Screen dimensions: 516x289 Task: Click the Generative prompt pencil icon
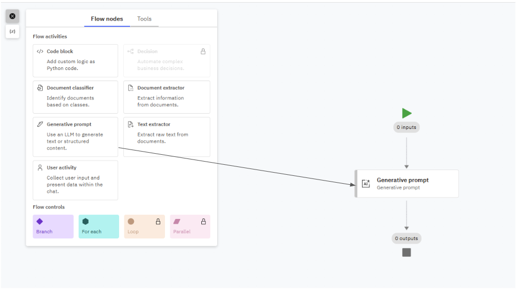40,125
